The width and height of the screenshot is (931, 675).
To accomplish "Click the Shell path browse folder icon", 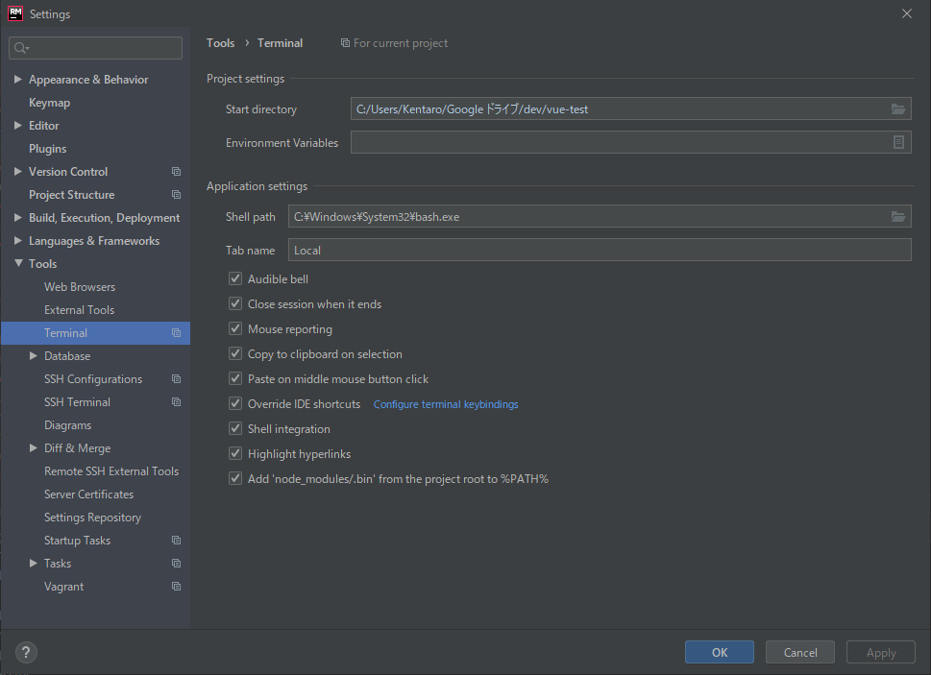I will (897, 216).
